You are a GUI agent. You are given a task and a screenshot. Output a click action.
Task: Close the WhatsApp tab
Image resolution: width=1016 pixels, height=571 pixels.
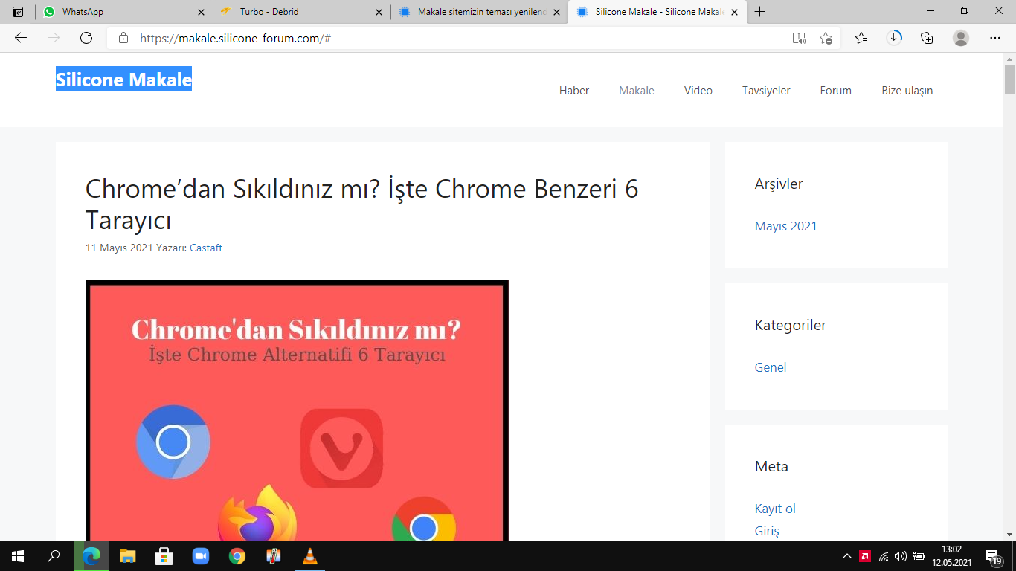pos(201,12)
